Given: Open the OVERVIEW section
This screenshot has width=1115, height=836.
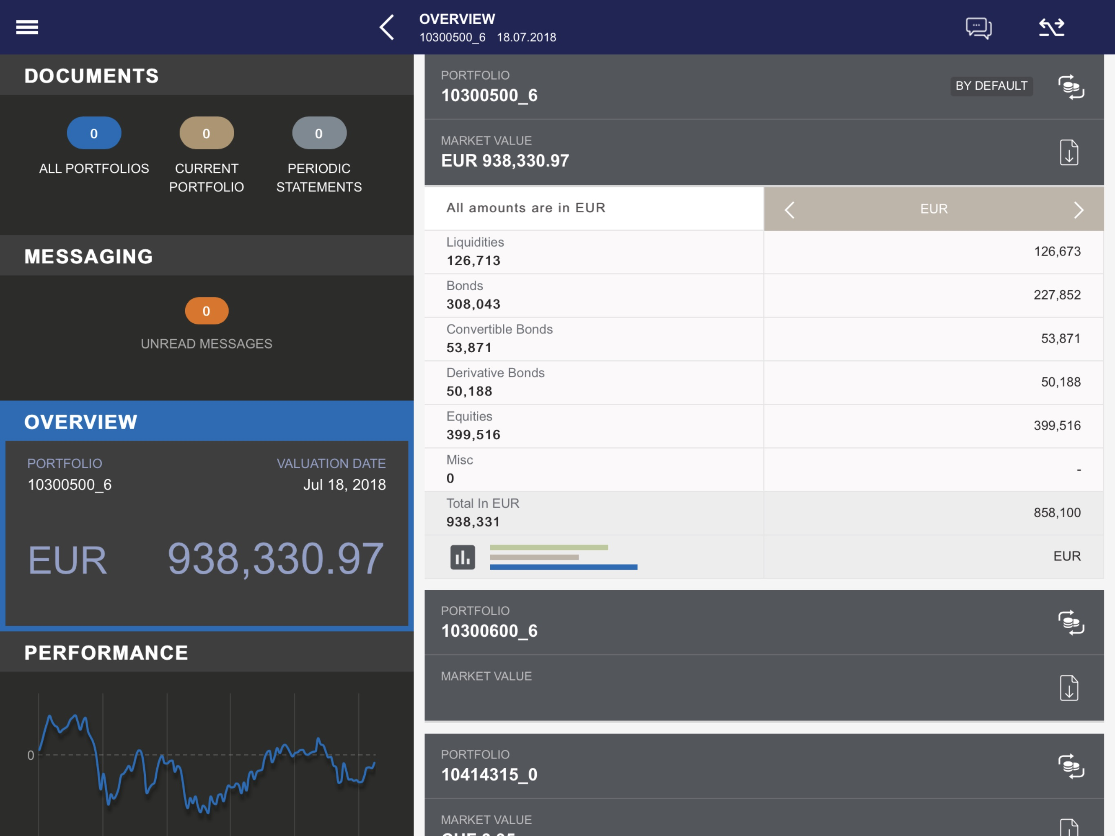Looking at the screenshot, I should coord(207,421).
